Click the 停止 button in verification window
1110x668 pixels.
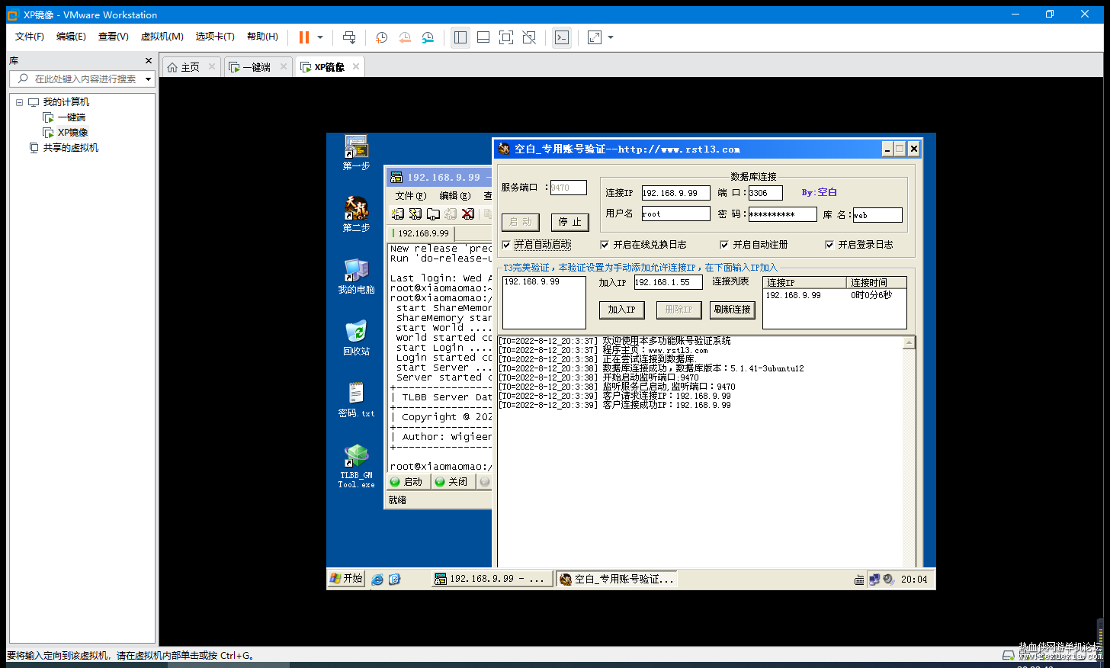pos(570,222)
